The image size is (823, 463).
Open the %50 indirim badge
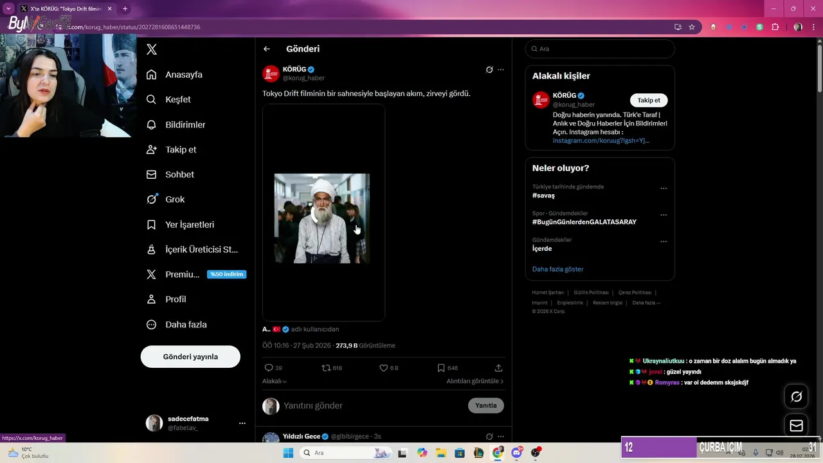point(226,275)
